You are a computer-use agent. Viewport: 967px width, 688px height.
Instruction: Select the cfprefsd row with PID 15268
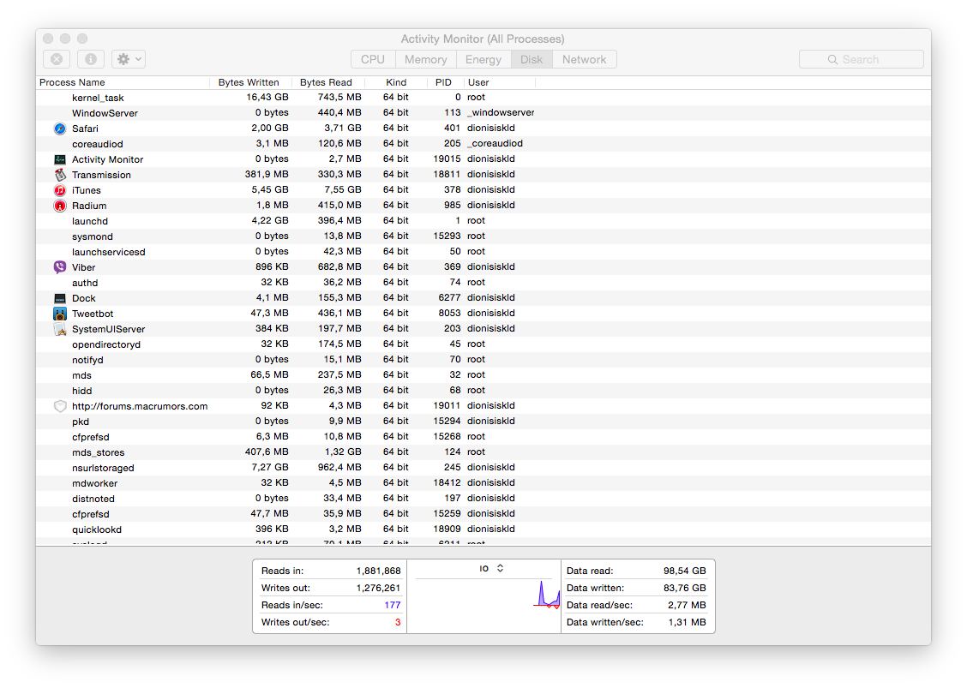[x=483, y=436]
